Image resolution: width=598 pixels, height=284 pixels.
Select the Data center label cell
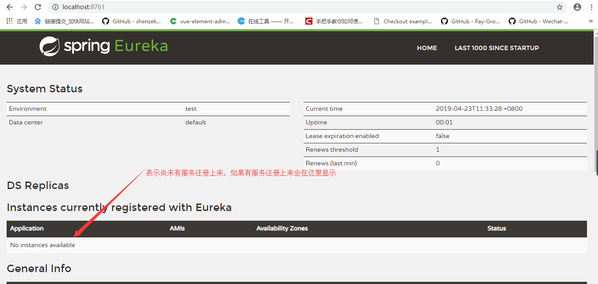(x=26, y=122)
